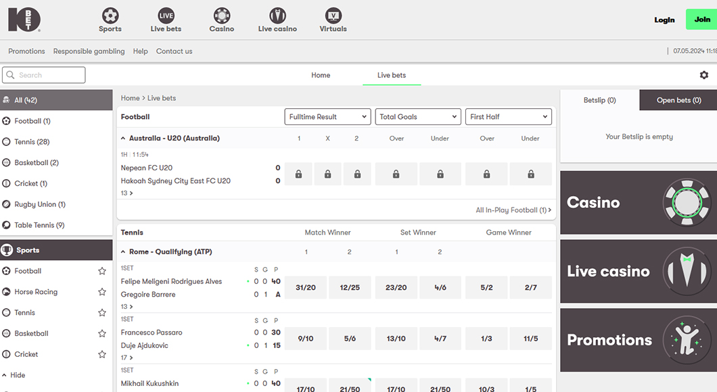The image size is (717, 392).
Task: Select Rugby Union in live sidebar
Action: 40,204
